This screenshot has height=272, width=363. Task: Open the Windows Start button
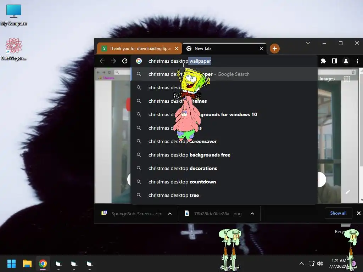tap(11, 263)
